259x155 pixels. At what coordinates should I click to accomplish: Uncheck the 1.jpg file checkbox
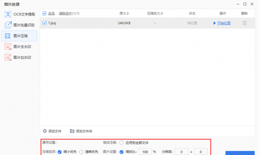click(45, 23)
